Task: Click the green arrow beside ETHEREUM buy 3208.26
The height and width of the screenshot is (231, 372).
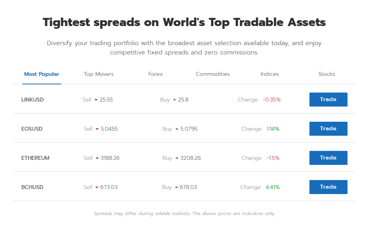Action: click(177, 158)
